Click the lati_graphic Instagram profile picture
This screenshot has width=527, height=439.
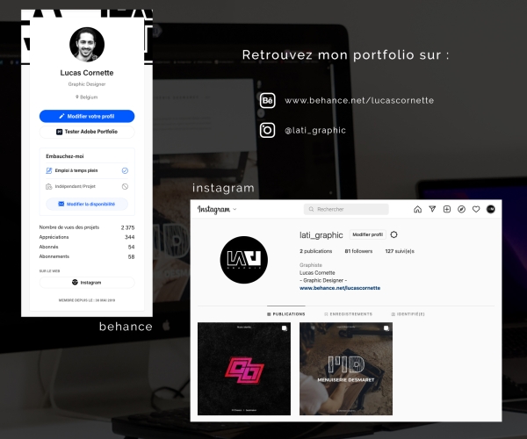244,260
